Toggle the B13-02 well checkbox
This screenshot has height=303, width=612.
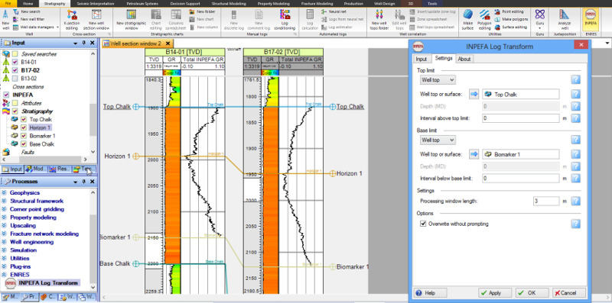click(x=15, y=79)
